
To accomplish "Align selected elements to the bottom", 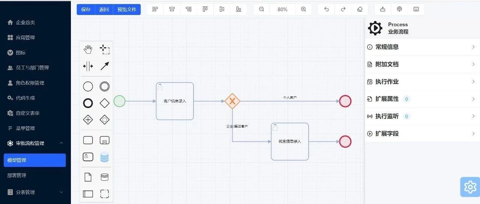I will (x=238, y=9).
